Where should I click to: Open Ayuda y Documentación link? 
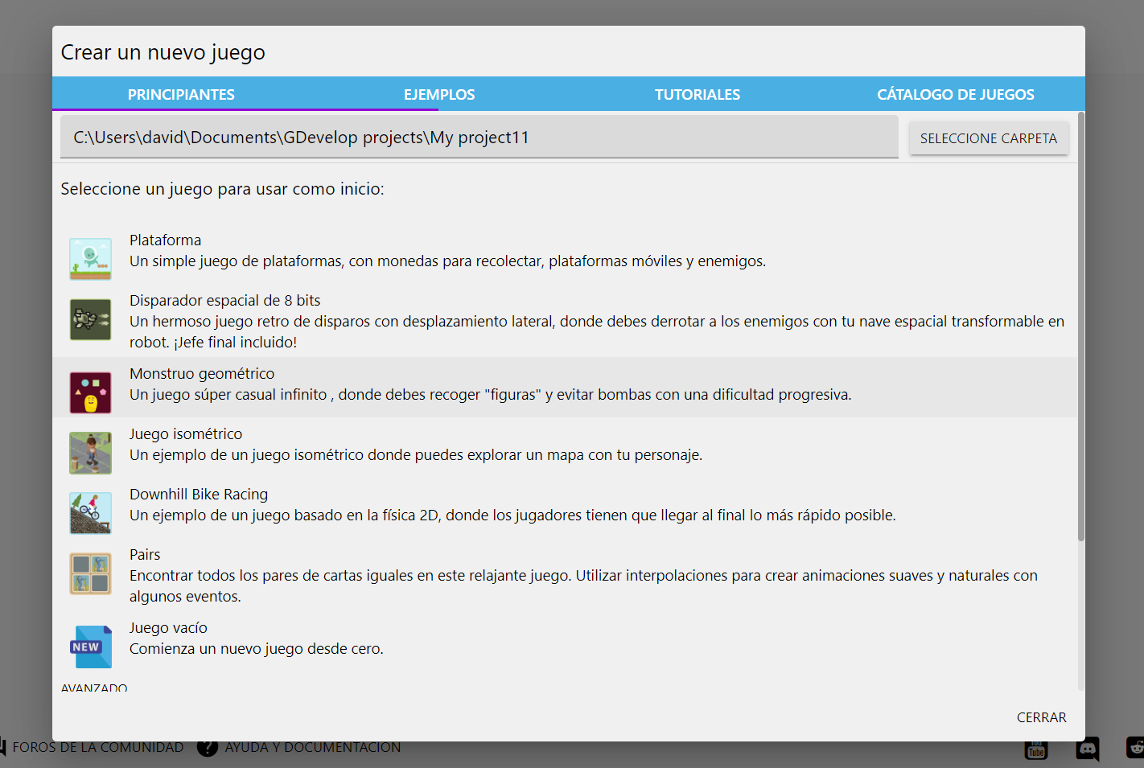coord(312,748)
